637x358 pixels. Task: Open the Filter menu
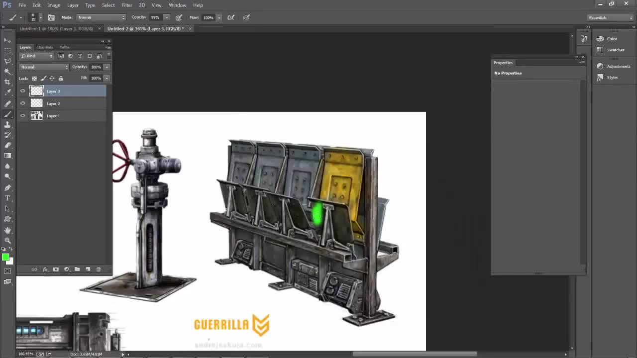tap(127, 5)
